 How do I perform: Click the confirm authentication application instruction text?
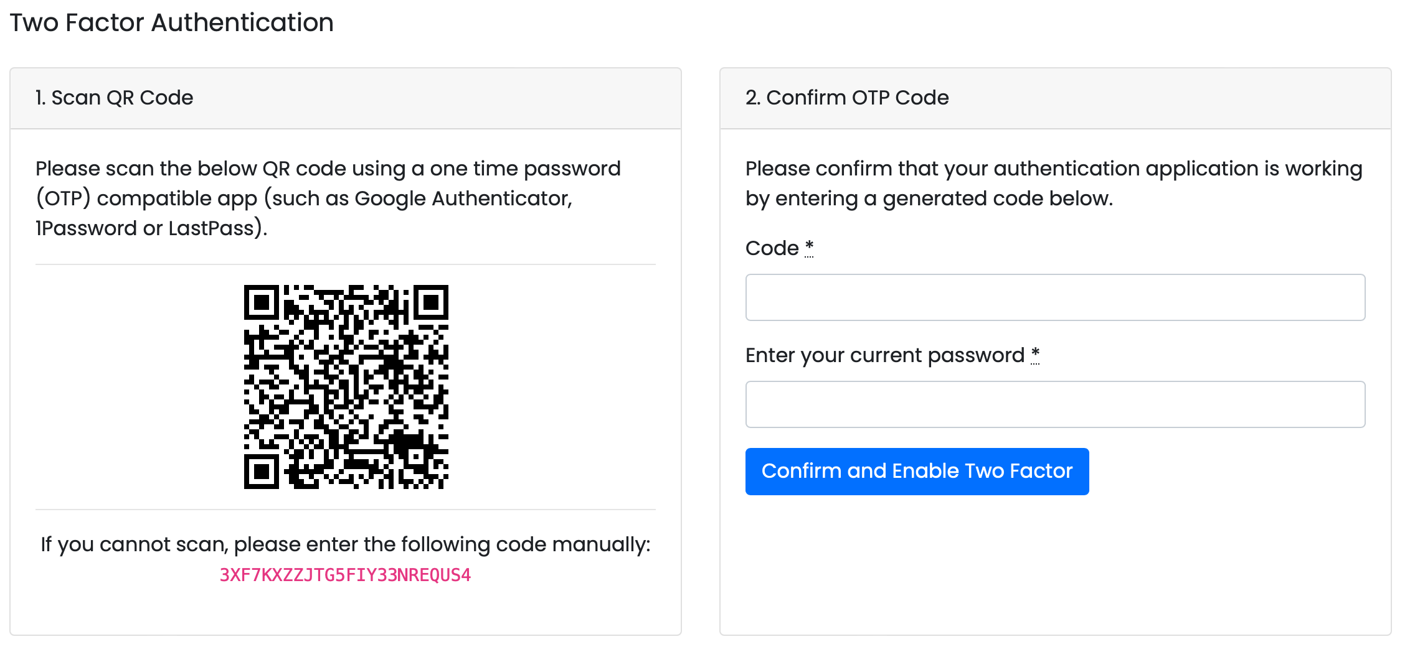(x=1054, y=183)
